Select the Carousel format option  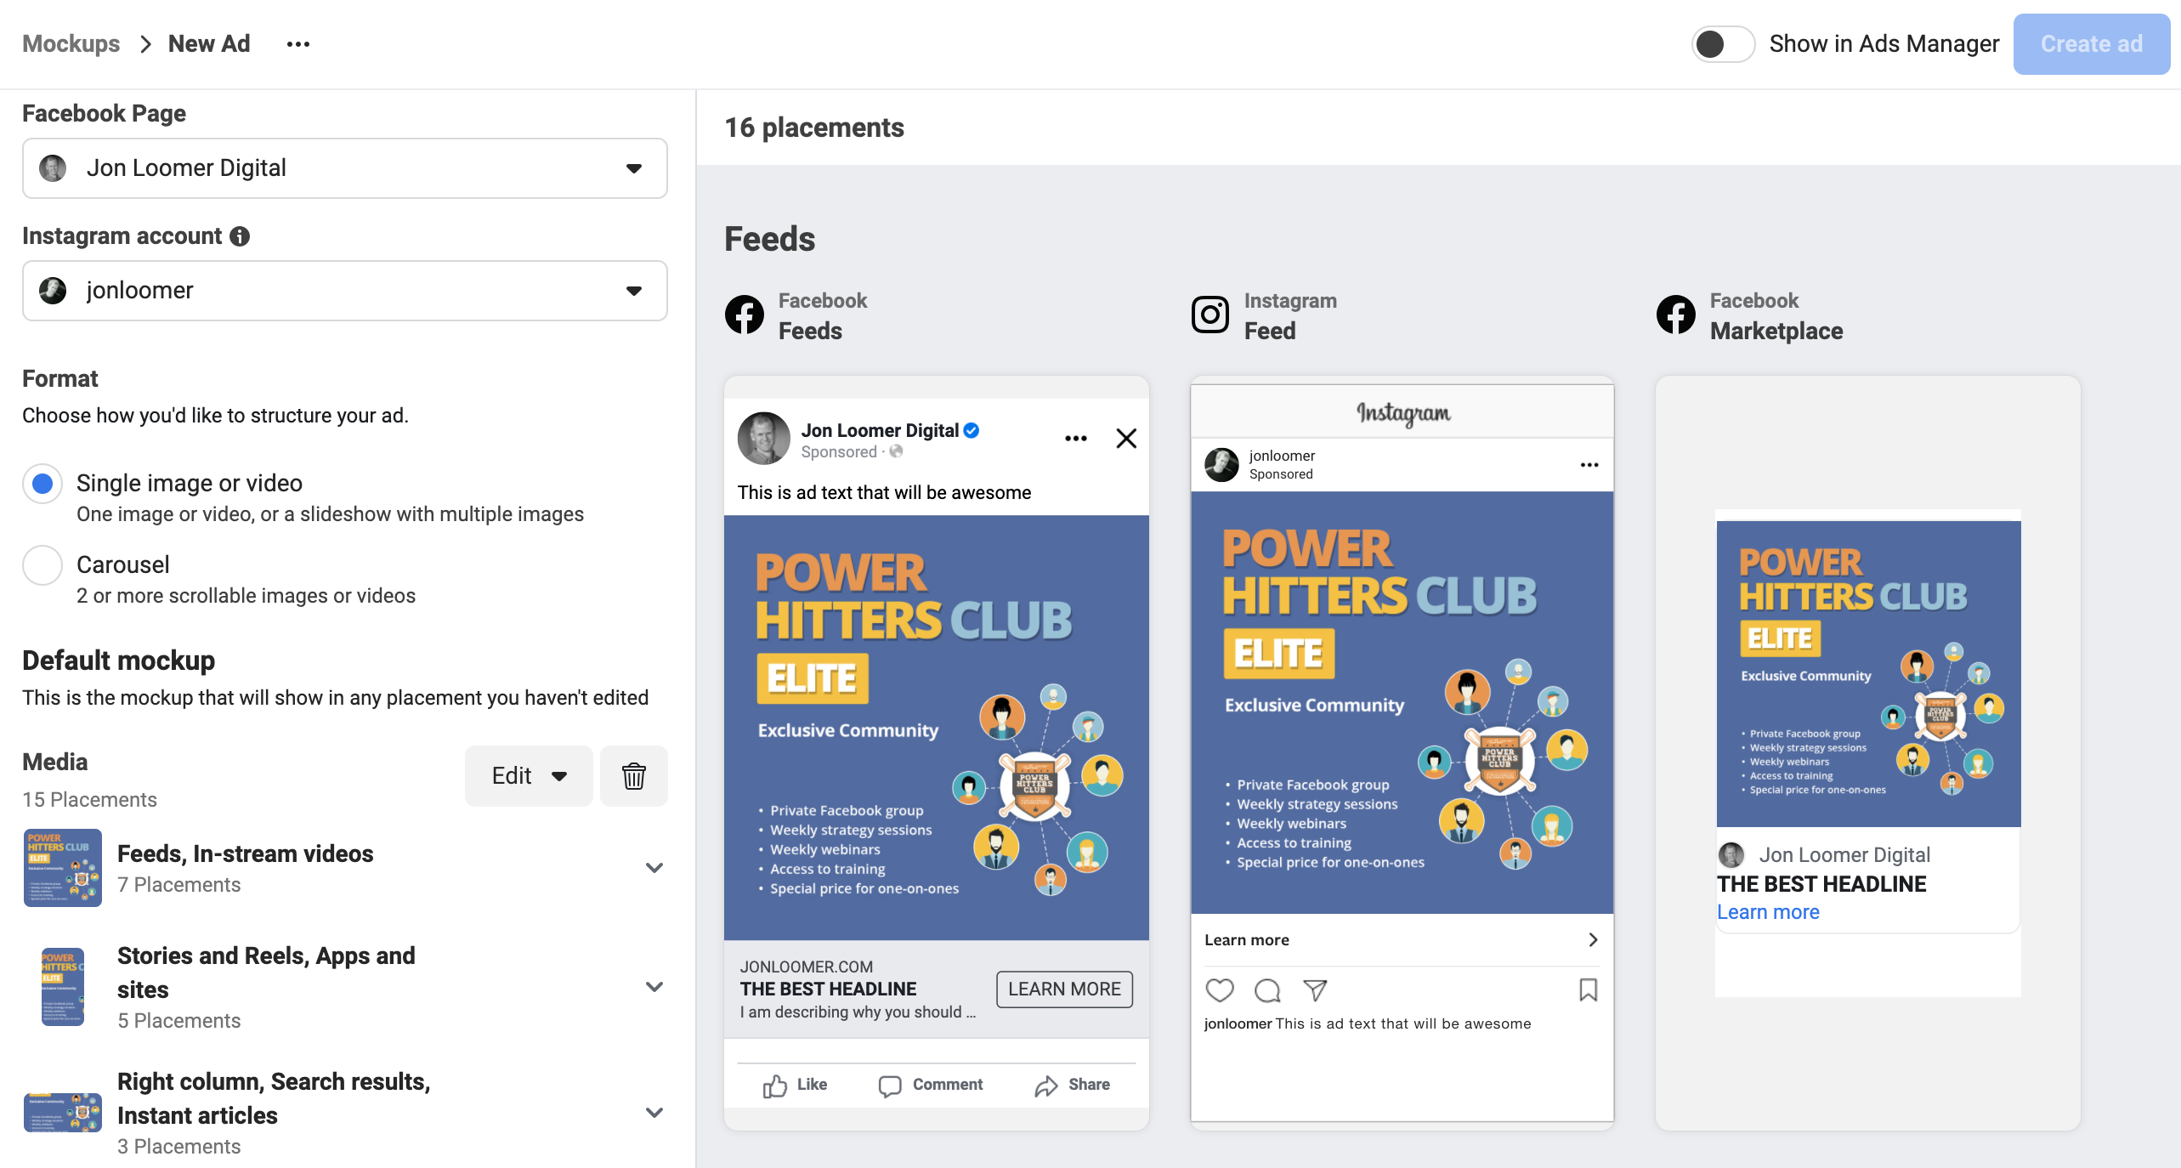42,565
